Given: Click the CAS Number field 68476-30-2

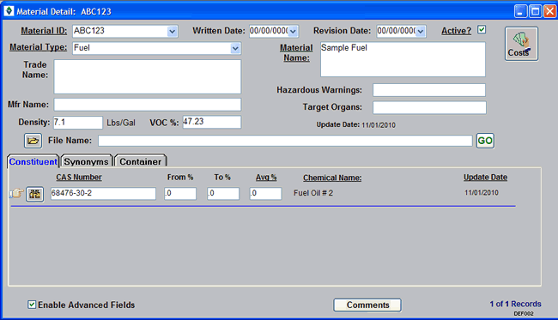Looking at the screenshot, I should point(103,193).
